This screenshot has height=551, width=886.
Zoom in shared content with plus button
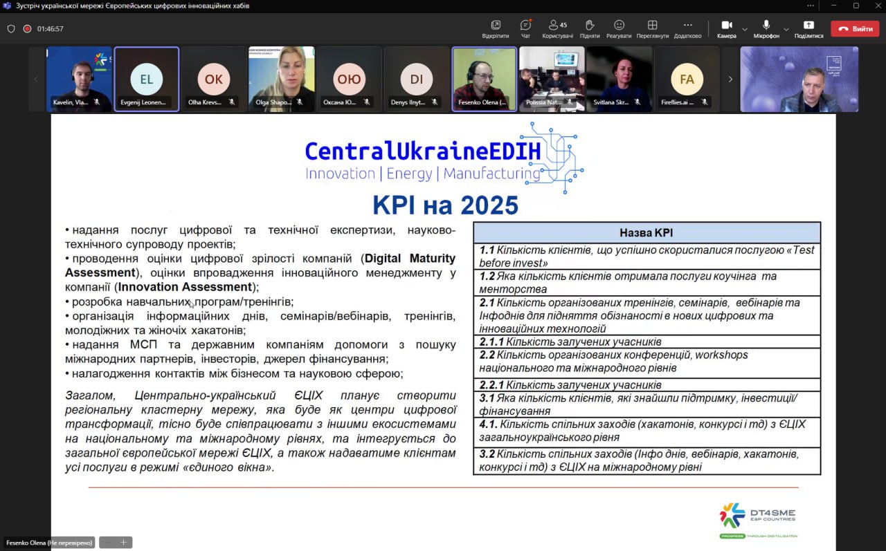point(124,543)
